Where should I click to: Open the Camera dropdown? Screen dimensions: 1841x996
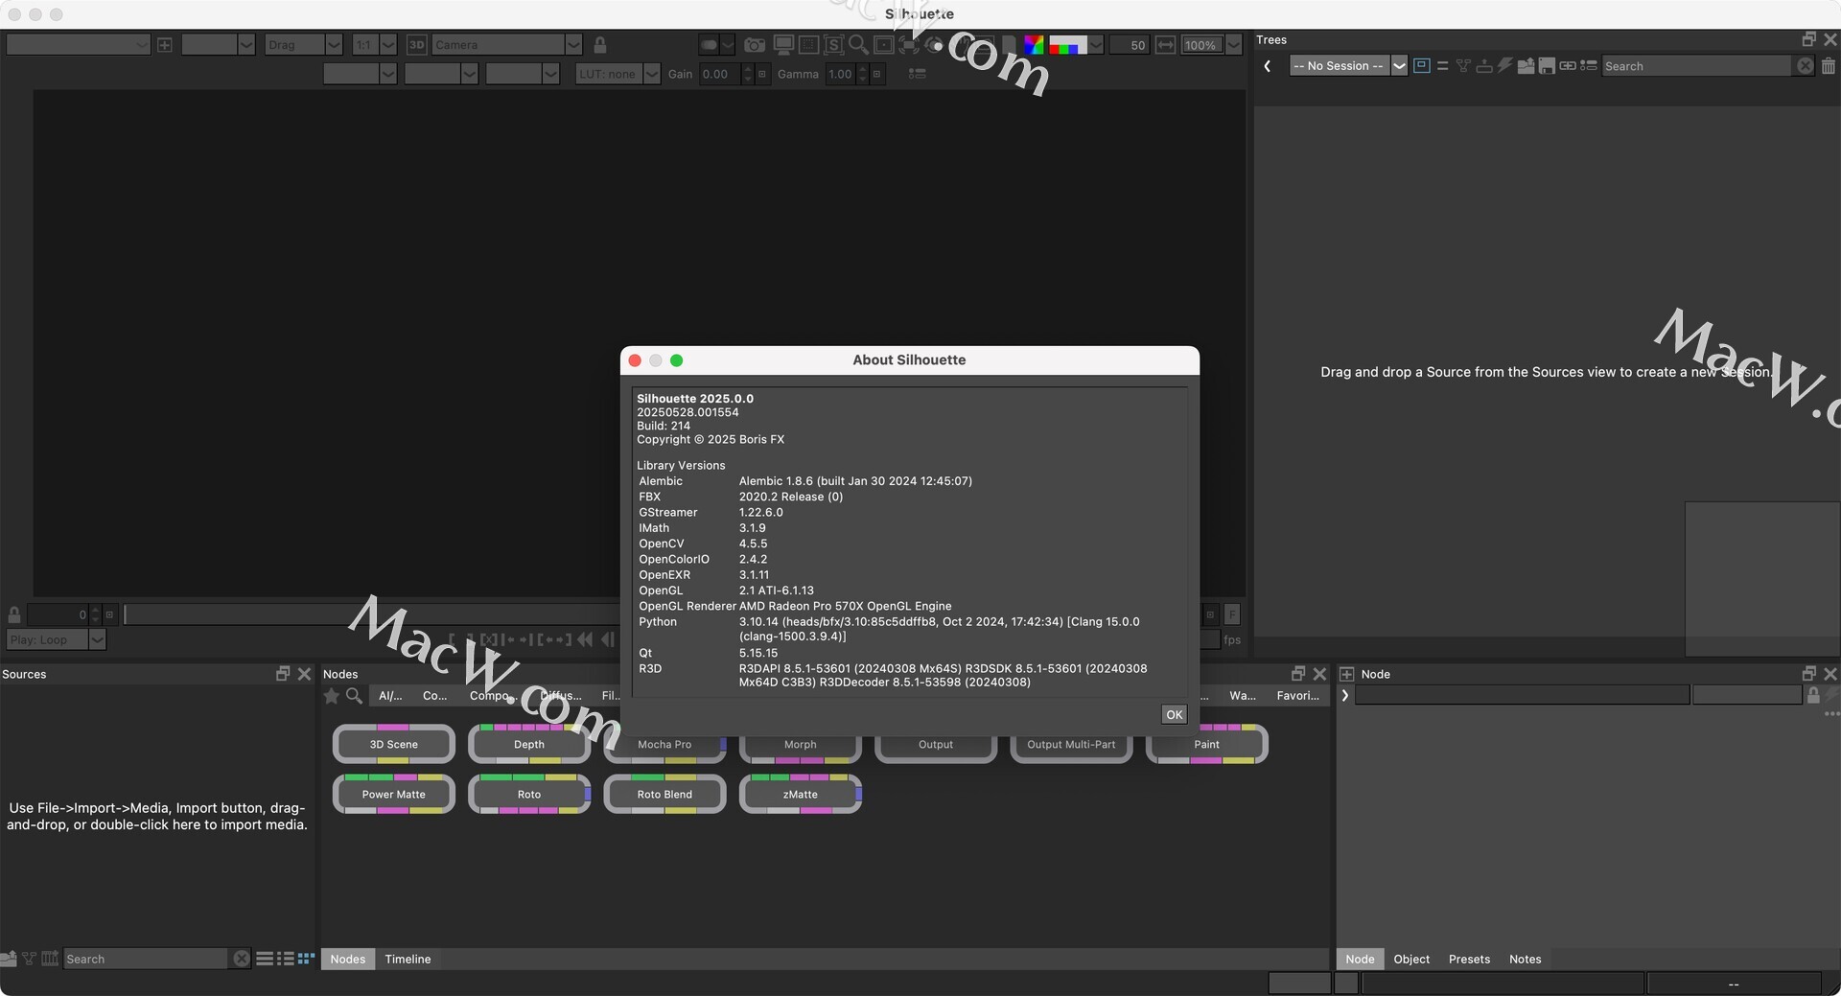click(506, 45)
